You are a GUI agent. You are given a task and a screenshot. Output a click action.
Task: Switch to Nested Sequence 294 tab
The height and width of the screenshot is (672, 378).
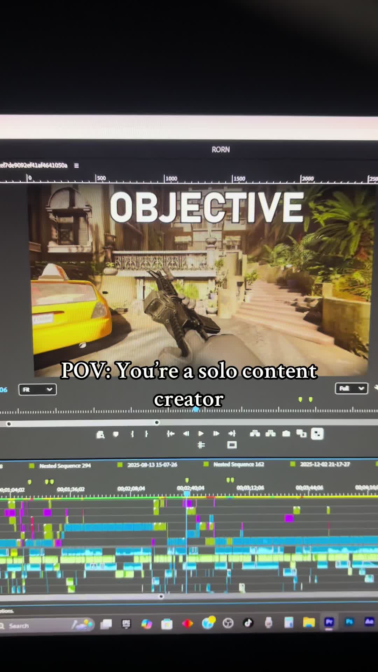(x=65, y=466)
